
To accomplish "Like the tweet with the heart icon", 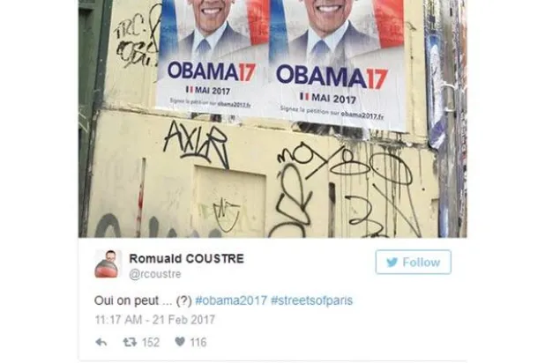I will [180, 342].
